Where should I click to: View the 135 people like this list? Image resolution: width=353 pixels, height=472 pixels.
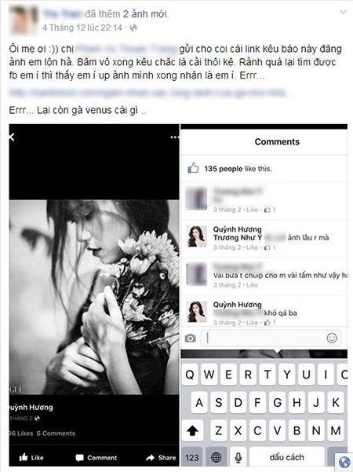[238, 169]
